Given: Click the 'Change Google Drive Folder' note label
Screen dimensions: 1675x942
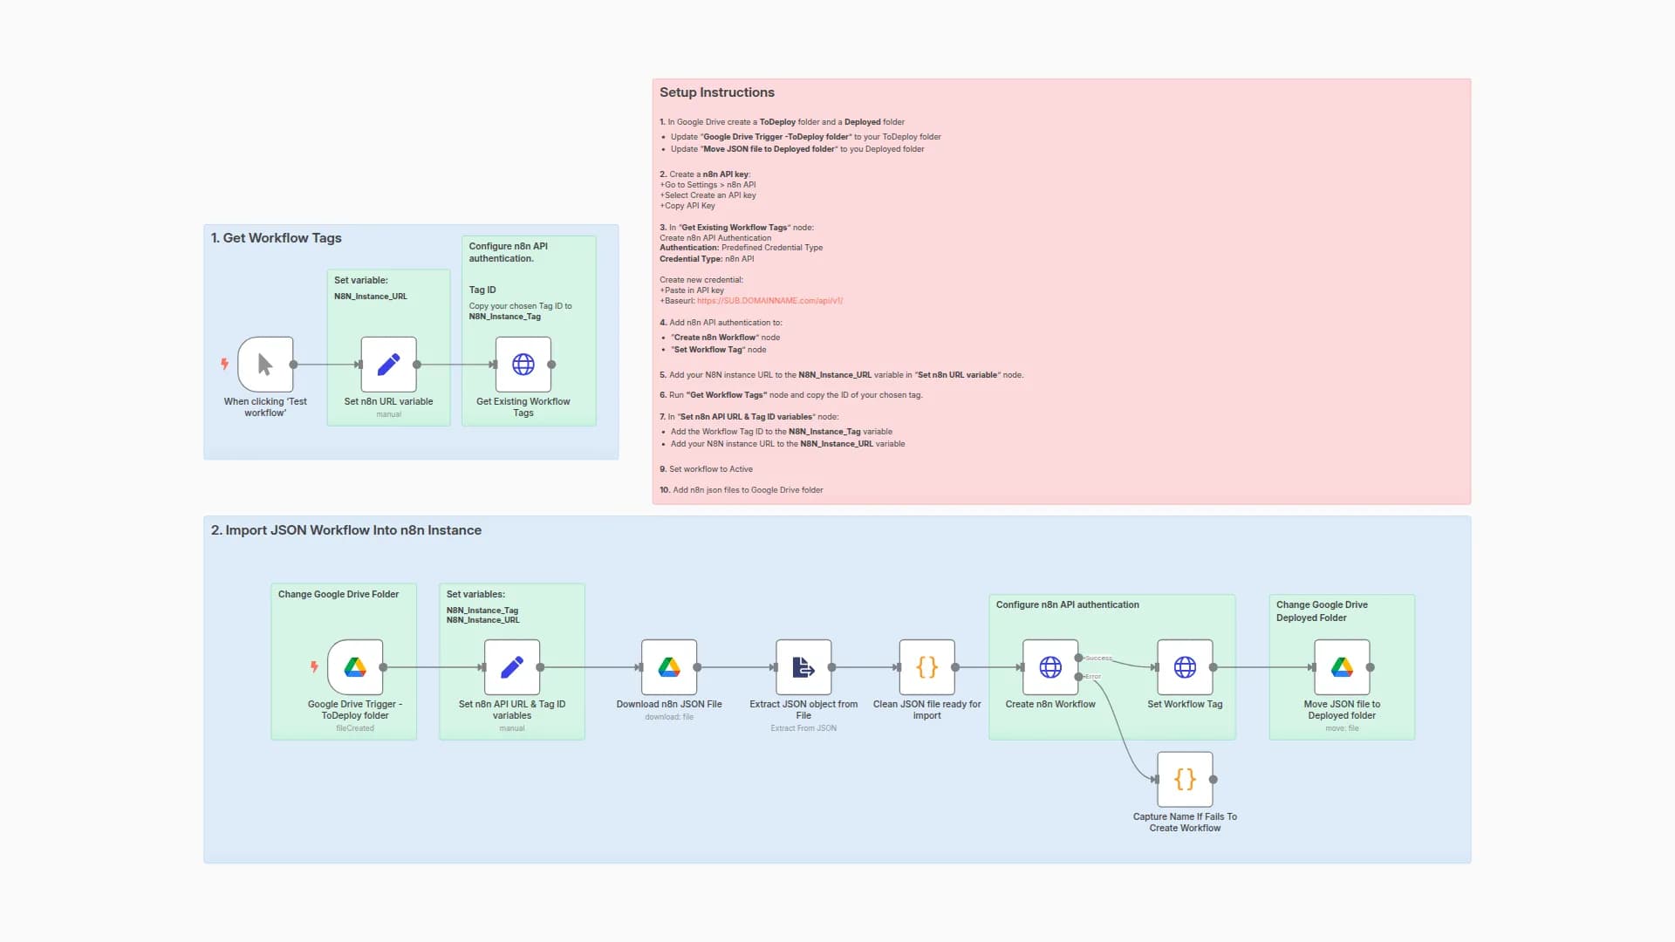Looking at the screenshot, I should [x=338, y=594].
